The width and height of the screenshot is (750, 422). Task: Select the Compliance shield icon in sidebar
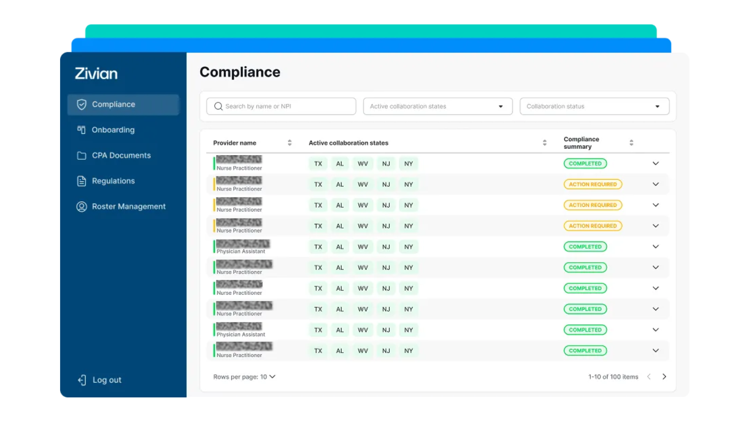[x=82, y=104]
